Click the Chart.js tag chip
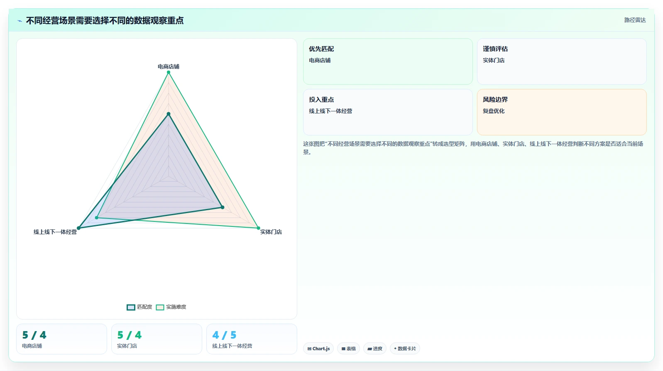 318,349
